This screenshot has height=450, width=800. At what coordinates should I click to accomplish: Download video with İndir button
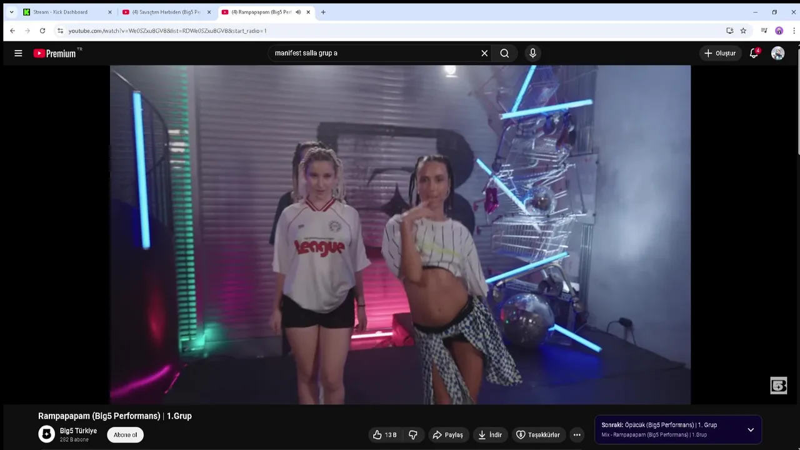click(490, 435)
